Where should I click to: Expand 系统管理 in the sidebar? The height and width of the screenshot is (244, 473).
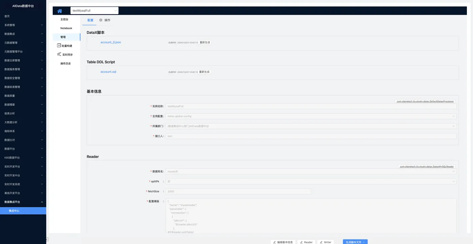[x=23, y=25]
